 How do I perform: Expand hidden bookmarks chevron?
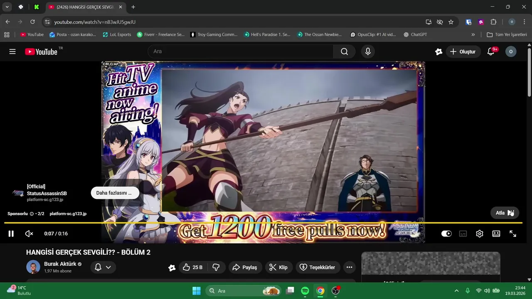(x=473, y=34)
